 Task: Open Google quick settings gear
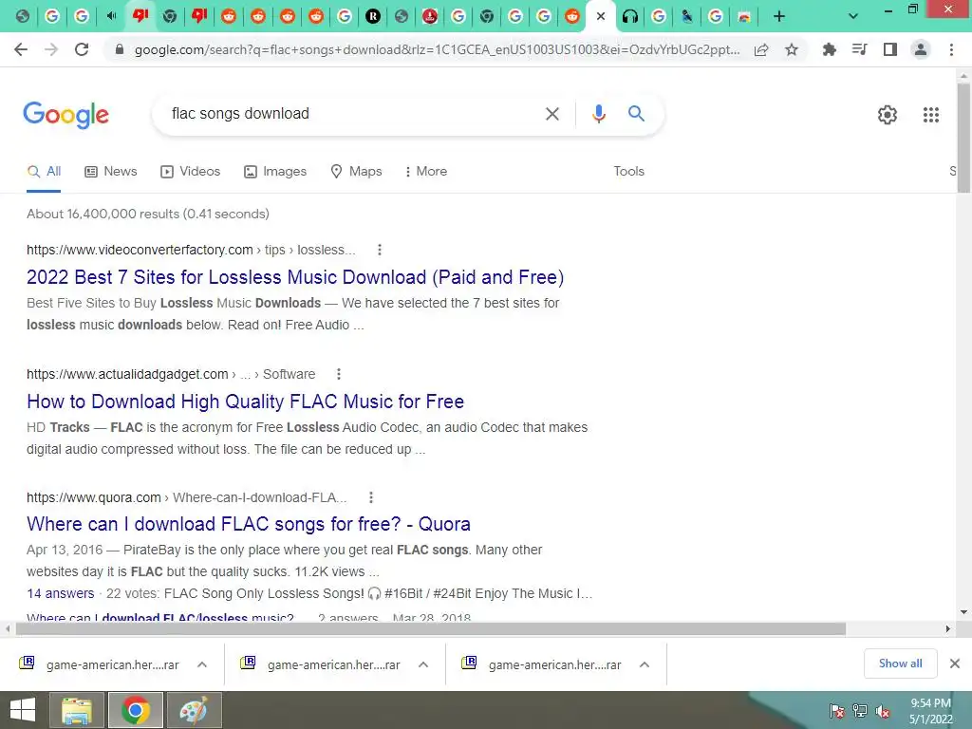pyautogui.click(x=888, y=115)
